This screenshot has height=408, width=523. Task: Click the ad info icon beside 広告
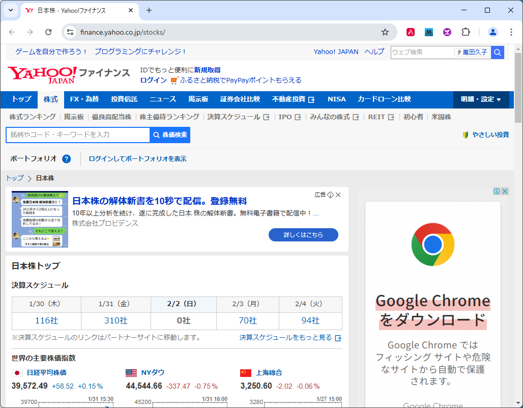tap(330, 195)
